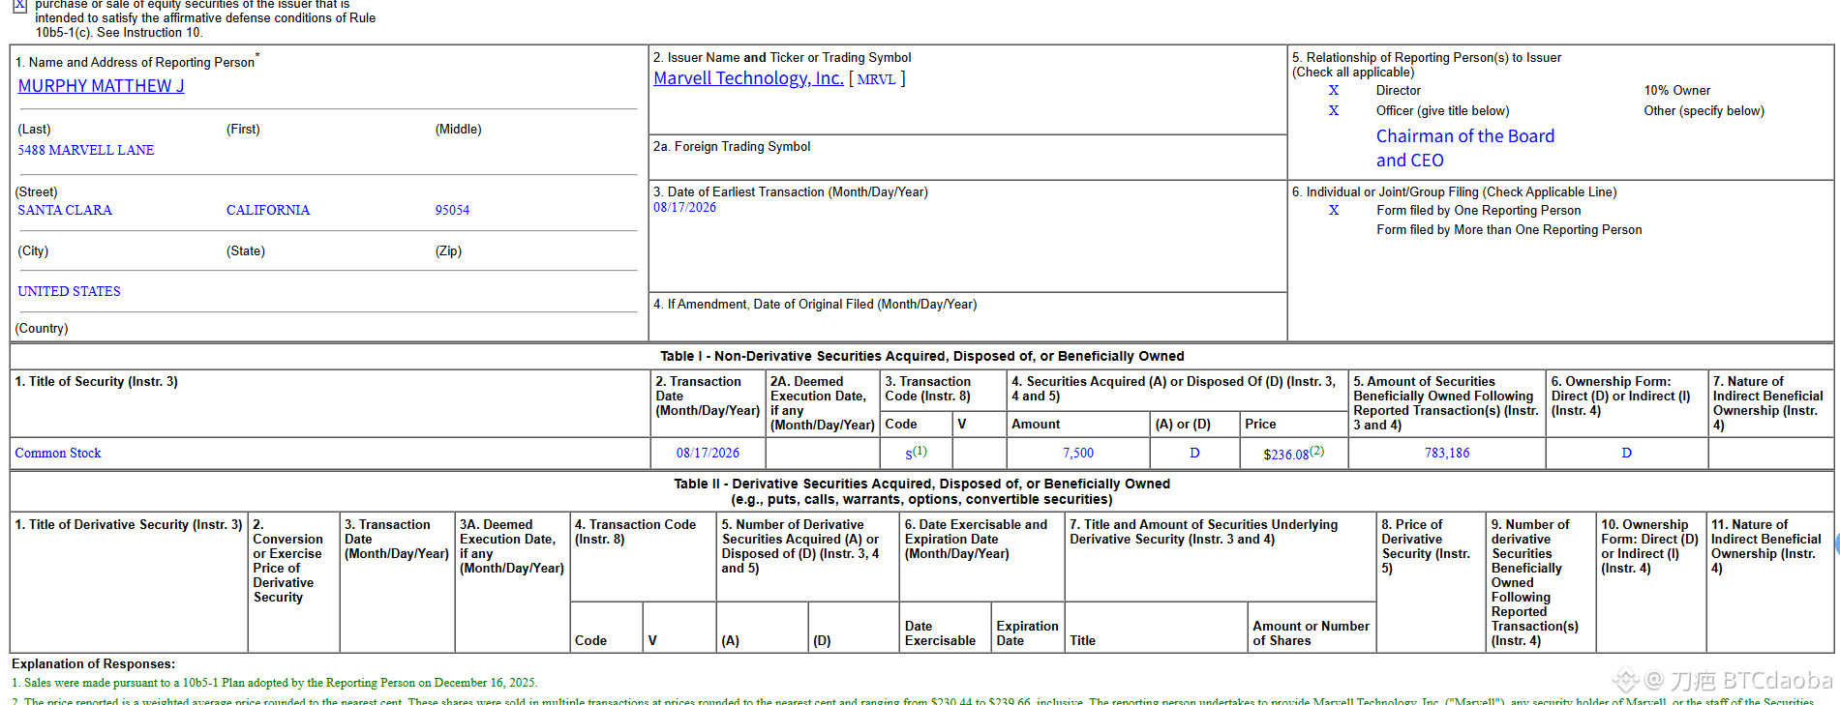Click the 2a. Foreign Trading Symbol field label
Viewport: 1840px width, 705px height.
[x=732, y=146]
